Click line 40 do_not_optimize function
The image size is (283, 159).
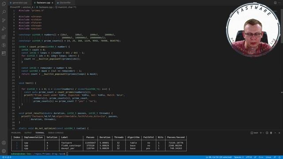pyautogui.click(x=54, y=129)
